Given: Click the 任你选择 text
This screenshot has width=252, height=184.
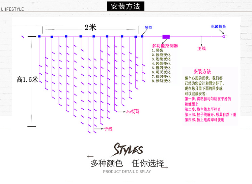Looking at the screenshot, I should click(x=148, y=163).
